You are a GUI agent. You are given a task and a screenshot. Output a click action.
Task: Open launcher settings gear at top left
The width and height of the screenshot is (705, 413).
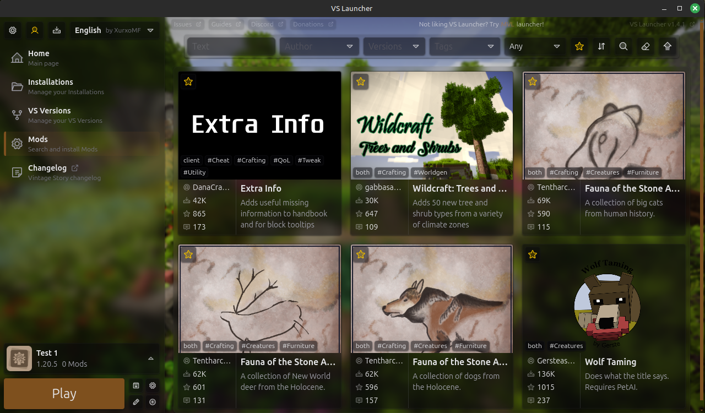13,30
